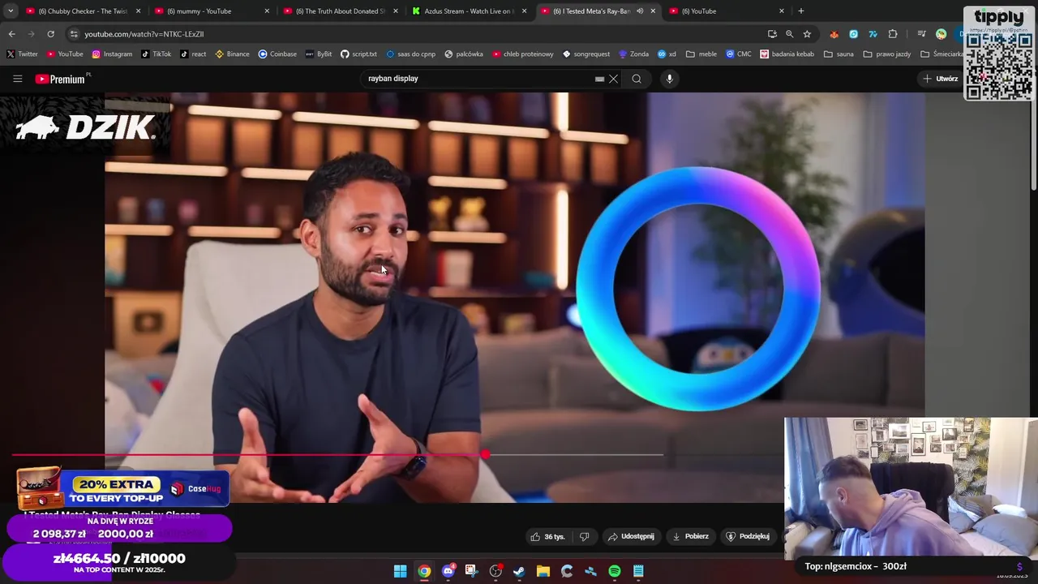The height and width of the screenshot is (584, 1038).
Task: Open the TikTok bookmark
Action: (x=156, y=54)
